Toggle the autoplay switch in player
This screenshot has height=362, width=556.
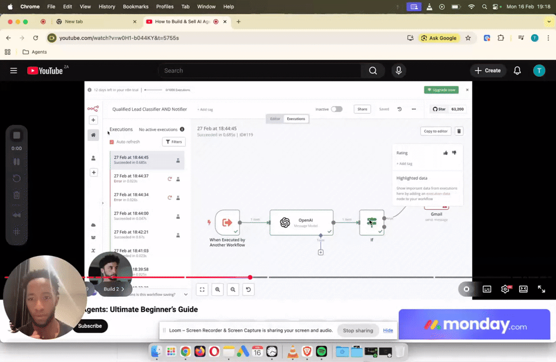coord(466,289)
